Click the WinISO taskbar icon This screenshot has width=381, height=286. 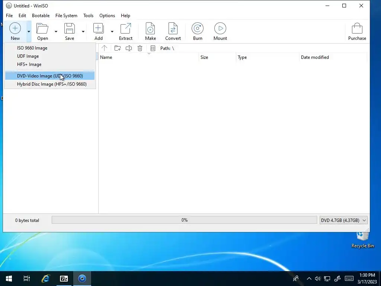(x=82, y=279)
